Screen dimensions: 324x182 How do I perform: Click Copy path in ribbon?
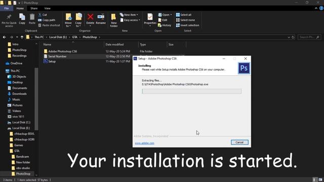coord(47,20)
